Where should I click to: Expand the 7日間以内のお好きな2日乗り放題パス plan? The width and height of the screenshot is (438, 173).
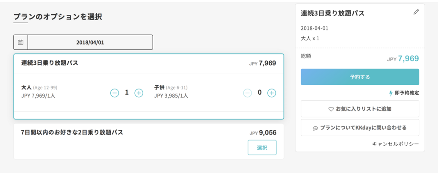[72, 132]
